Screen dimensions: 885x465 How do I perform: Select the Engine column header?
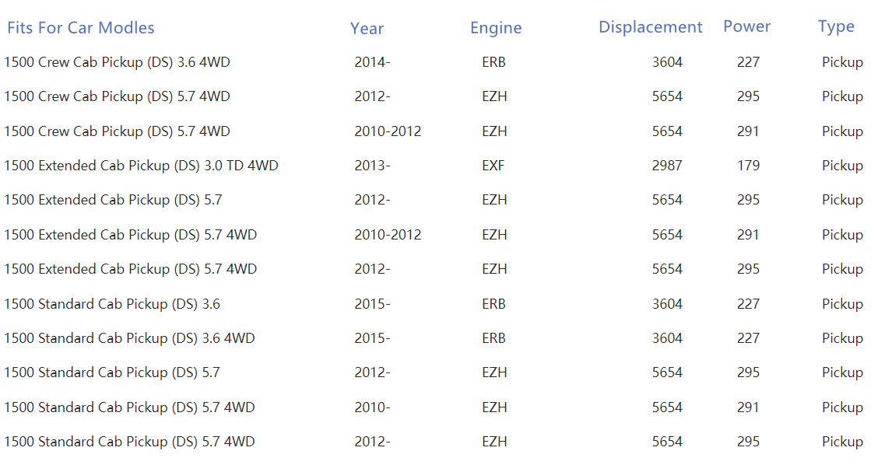point(496,29)
